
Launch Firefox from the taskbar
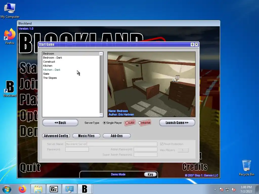click(23, 189)
